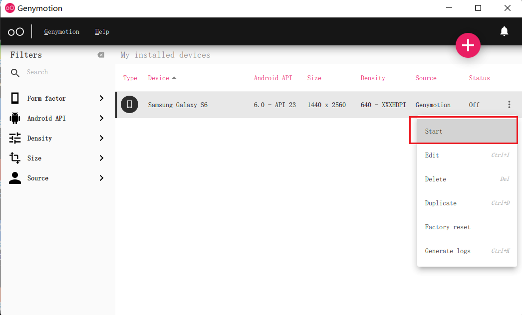Select Delete in the context menu
The width and height of the screenshot is (522, 315).
pyautogui.click(x=467, y=179)
